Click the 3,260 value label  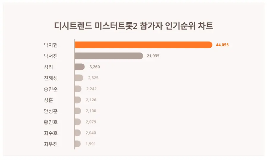[x=95, y=67]
